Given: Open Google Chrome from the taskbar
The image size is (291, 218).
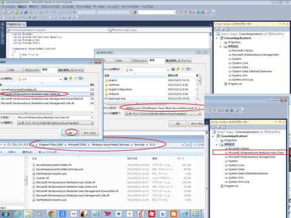Looking at the screenshot, I should pyautogui.click(x=52, y=214).
